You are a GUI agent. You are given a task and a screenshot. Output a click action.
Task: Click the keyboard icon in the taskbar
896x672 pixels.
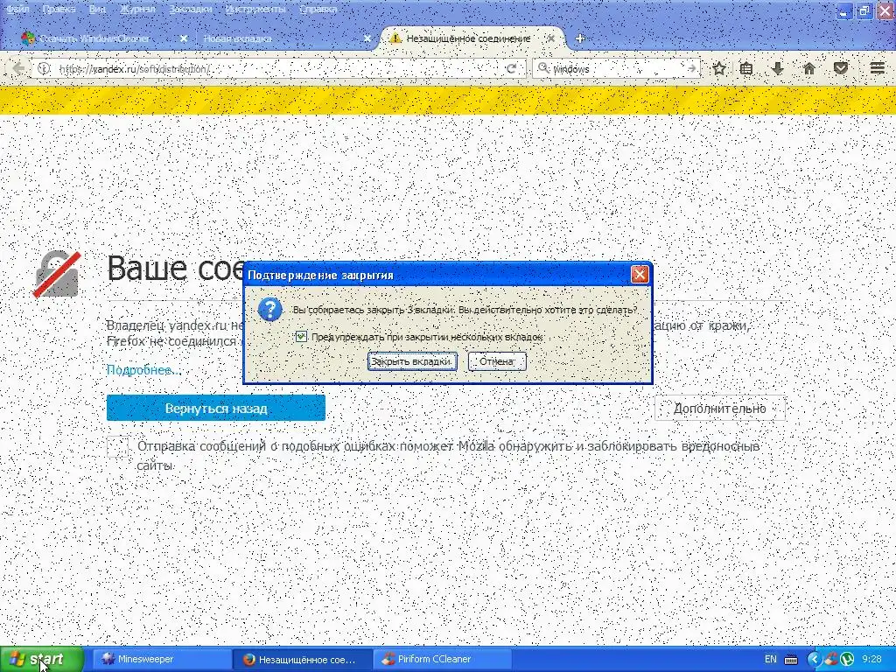coord(791,660)
